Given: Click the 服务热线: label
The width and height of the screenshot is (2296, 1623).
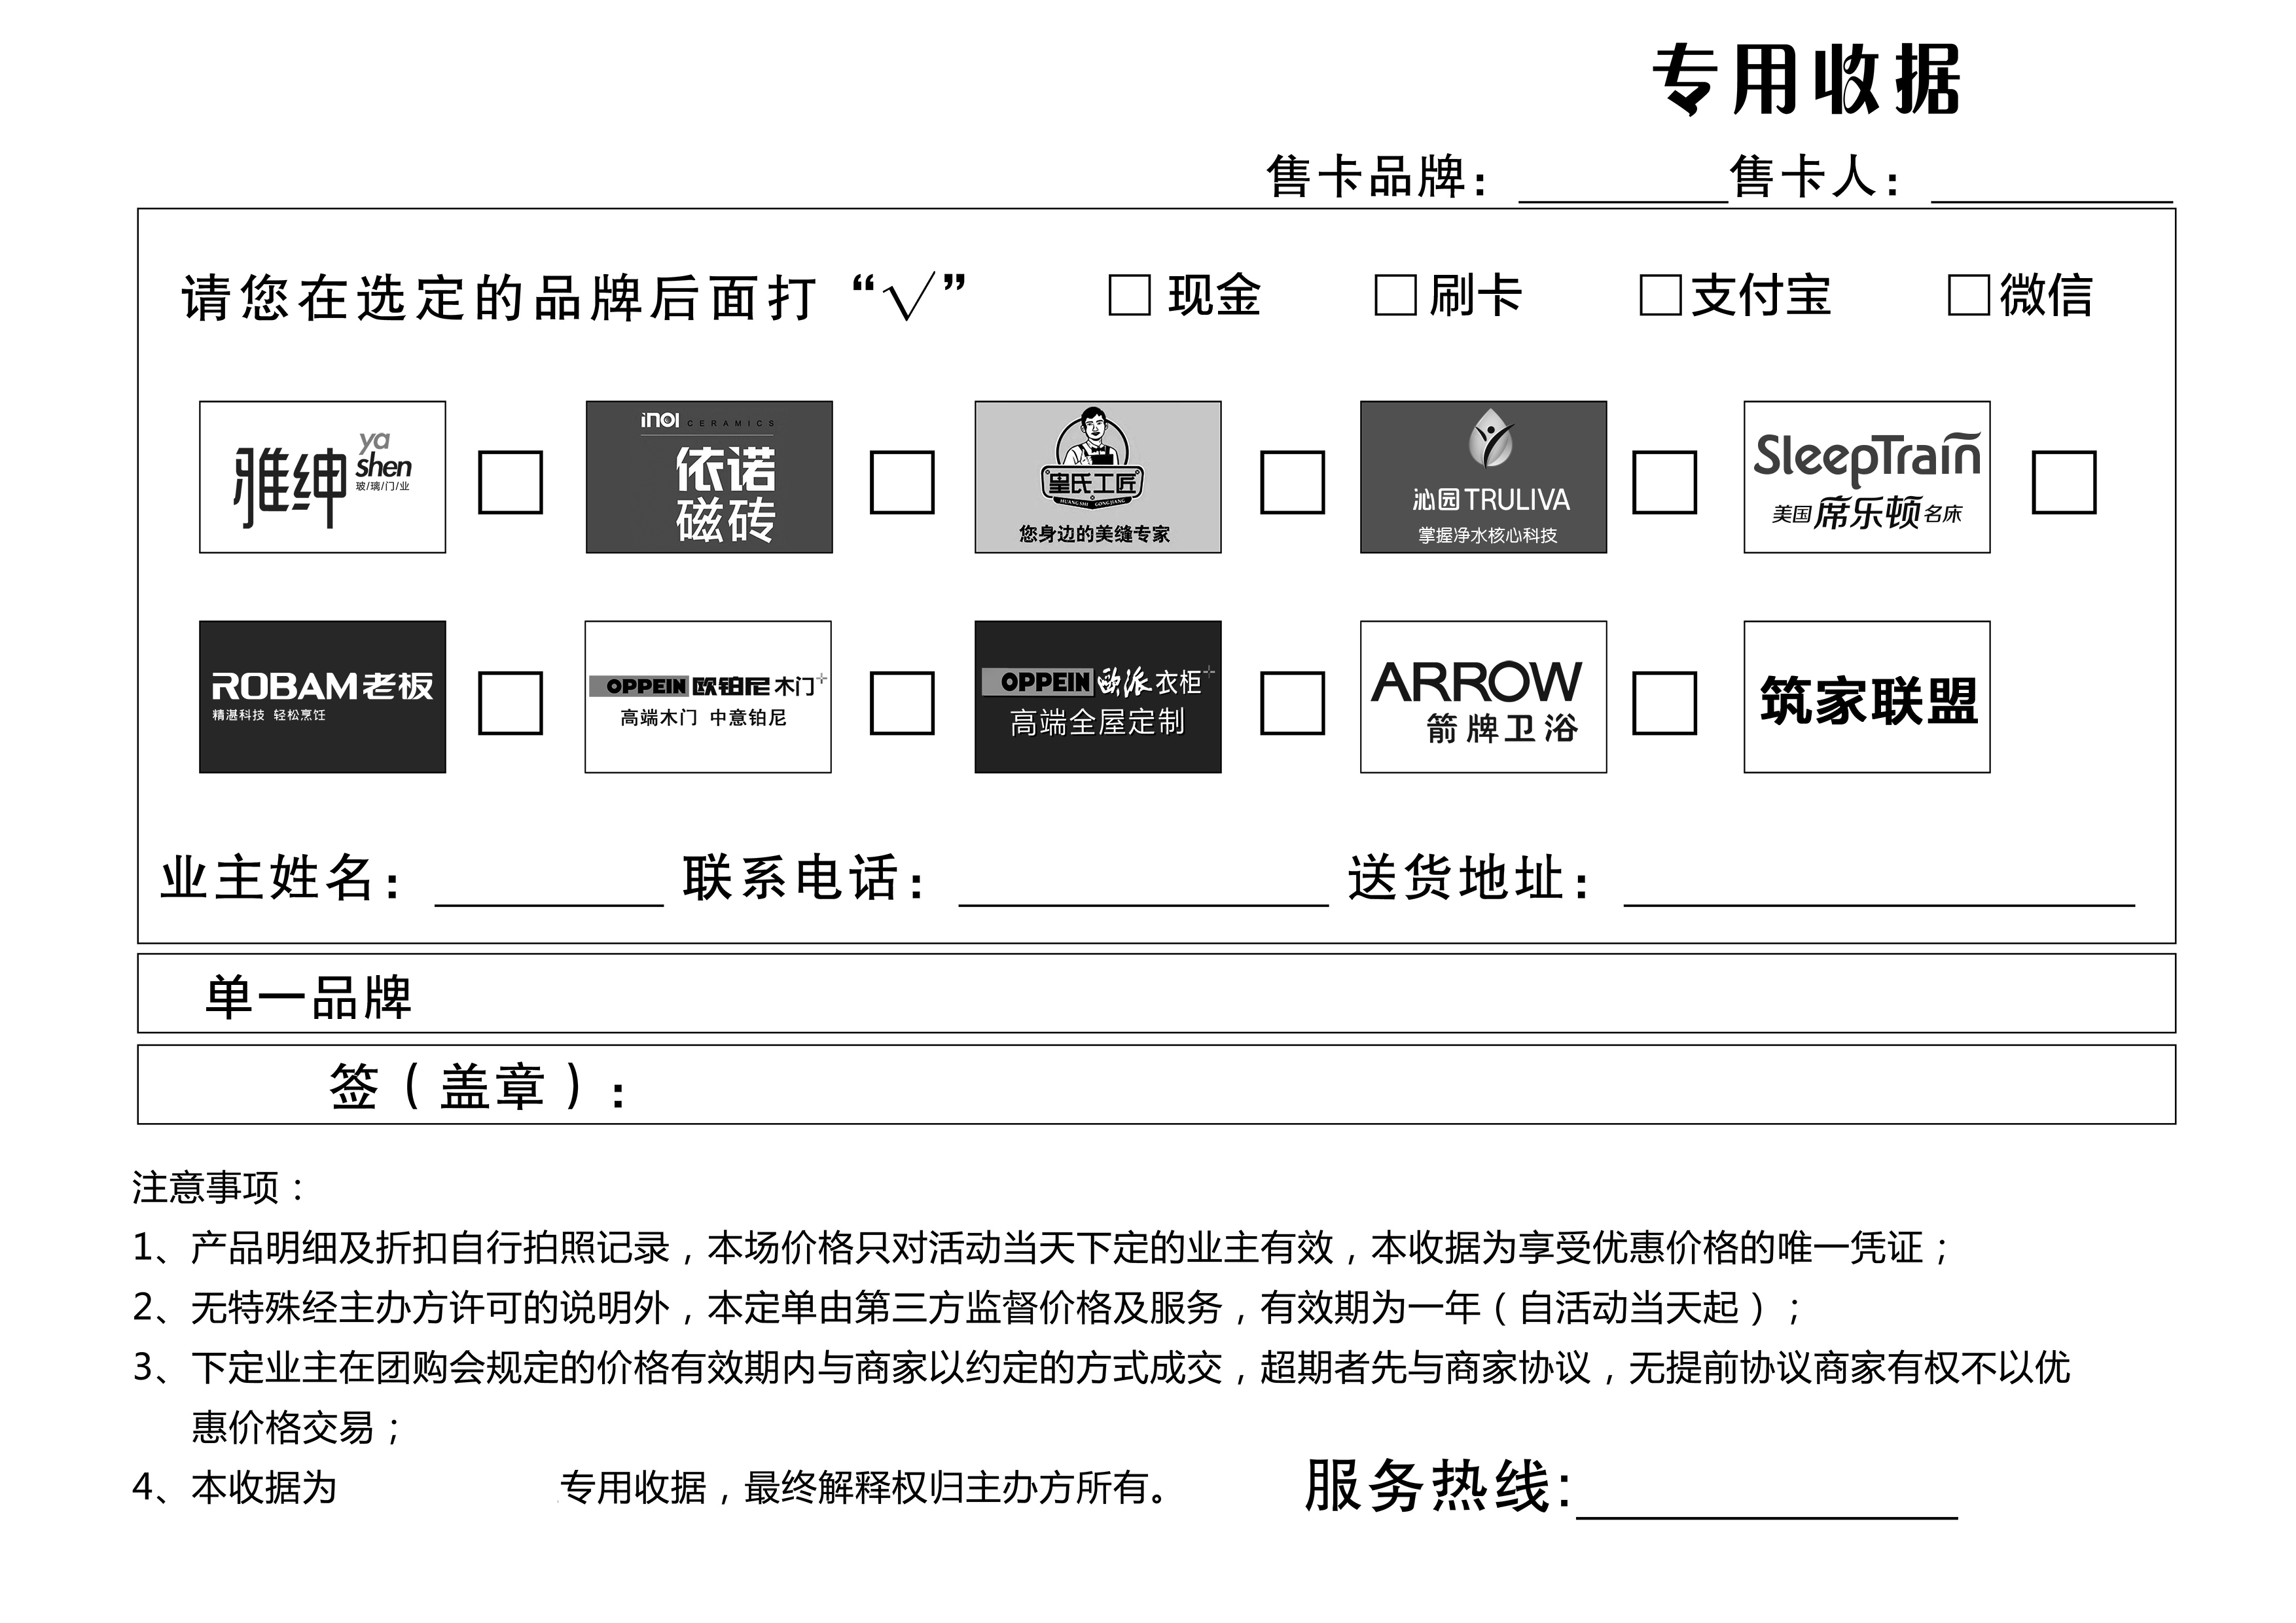Looking at the screenshot, I should click(x=1439, y=1486).
